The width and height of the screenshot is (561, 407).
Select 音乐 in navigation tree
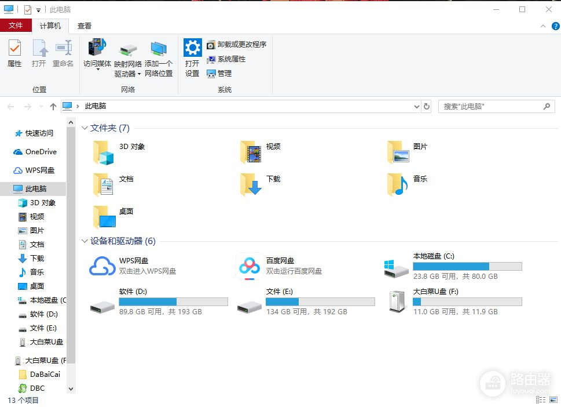click(31, 272)
